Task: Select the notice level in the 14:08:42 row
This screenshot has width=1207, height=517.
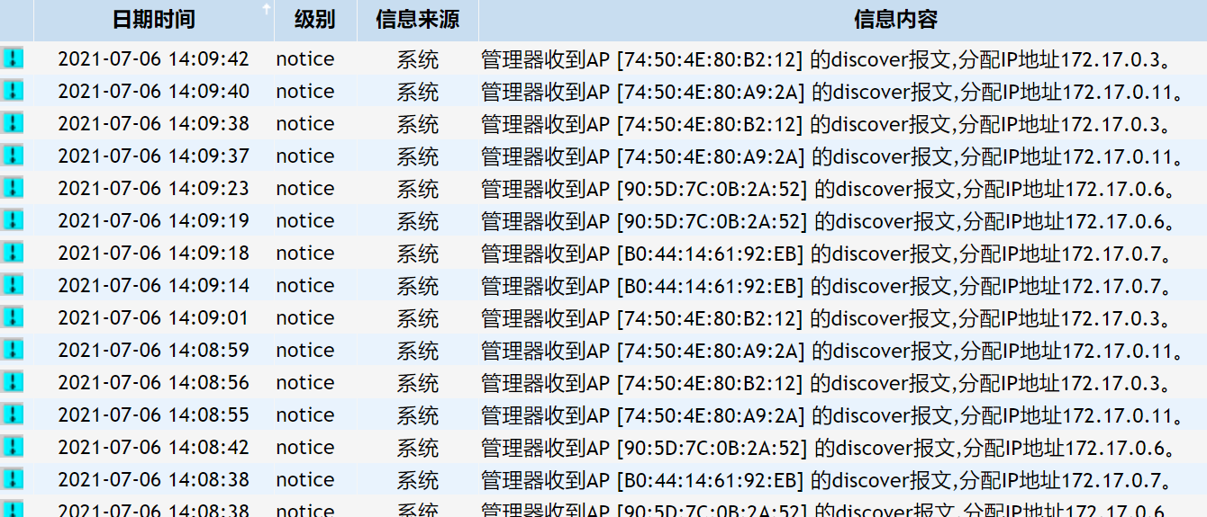Action: pos(305,448)
